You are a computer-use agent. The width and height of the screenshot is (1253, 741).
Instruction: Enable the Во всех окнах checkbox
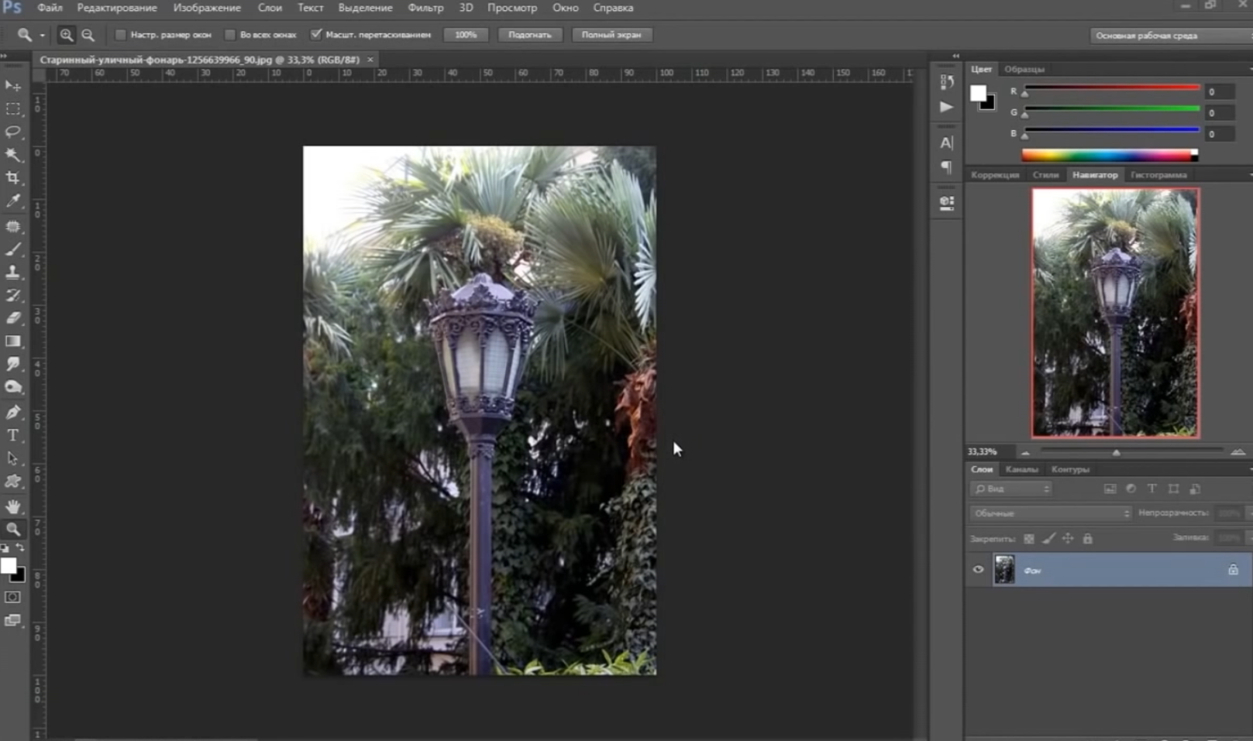coord(230,35)
